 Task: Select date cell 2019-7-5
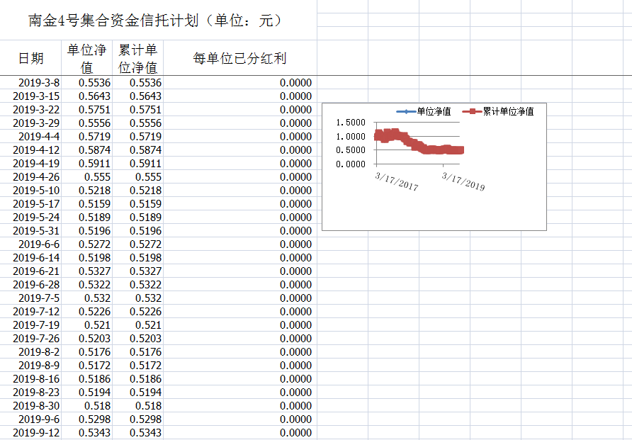point(30,298)
